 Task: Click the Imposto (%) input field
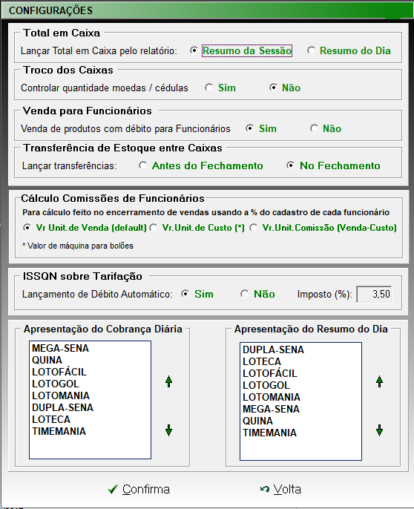[374, 294]
